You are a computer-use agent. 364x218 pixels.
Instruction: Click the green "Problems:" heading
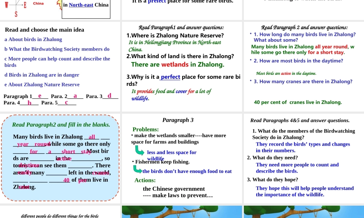click(x=146, y=129)
